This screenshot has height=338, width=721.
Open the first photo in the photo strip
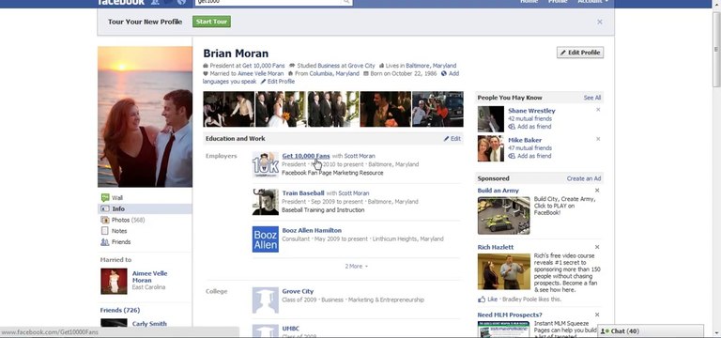pyautogui.click(x=228, y=109)
